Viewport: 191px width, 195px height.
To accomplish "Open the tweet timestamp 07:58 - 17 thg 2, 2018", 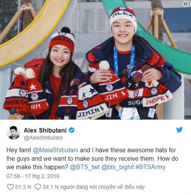I will point(33,176).
